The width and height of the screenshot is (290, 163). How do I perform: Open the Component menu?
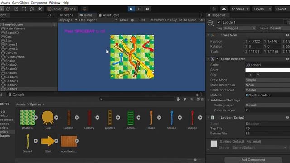click(39, 3)
